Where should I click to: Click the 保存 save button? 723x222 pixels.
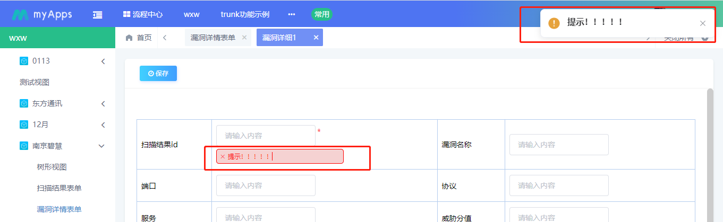pos(158,74)
